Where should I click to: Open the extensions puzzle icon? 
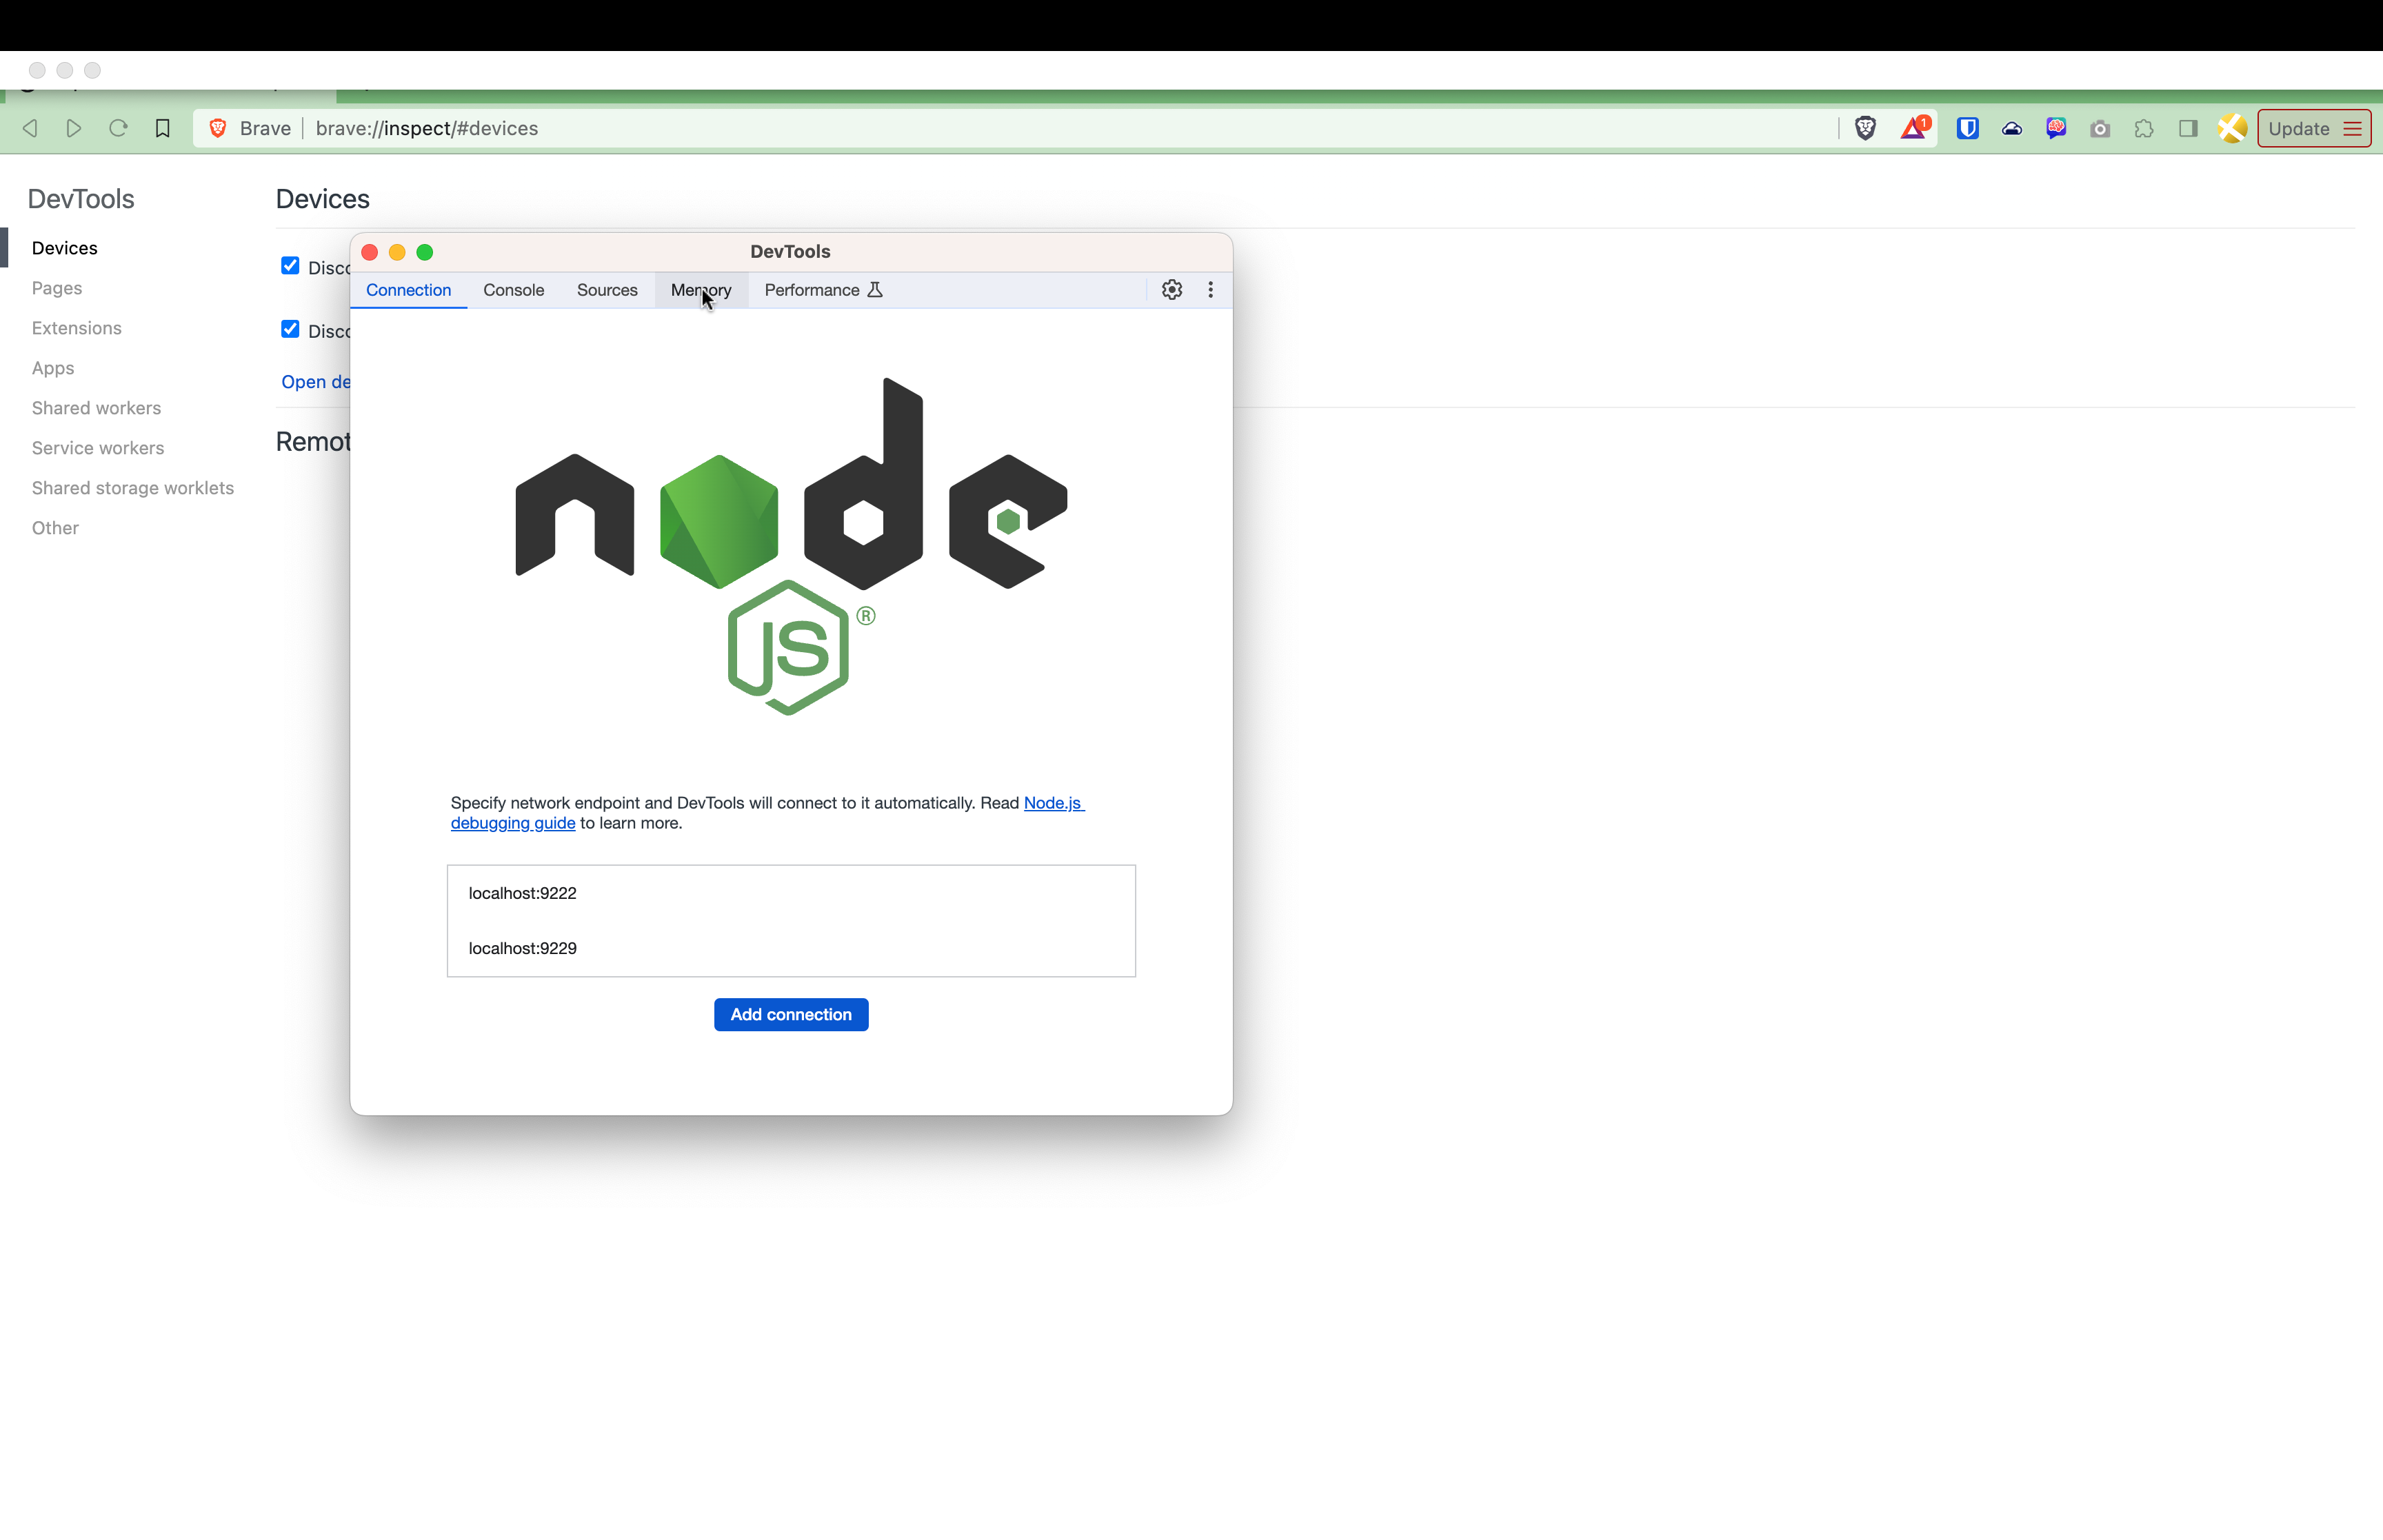(x=2144, y=128)
